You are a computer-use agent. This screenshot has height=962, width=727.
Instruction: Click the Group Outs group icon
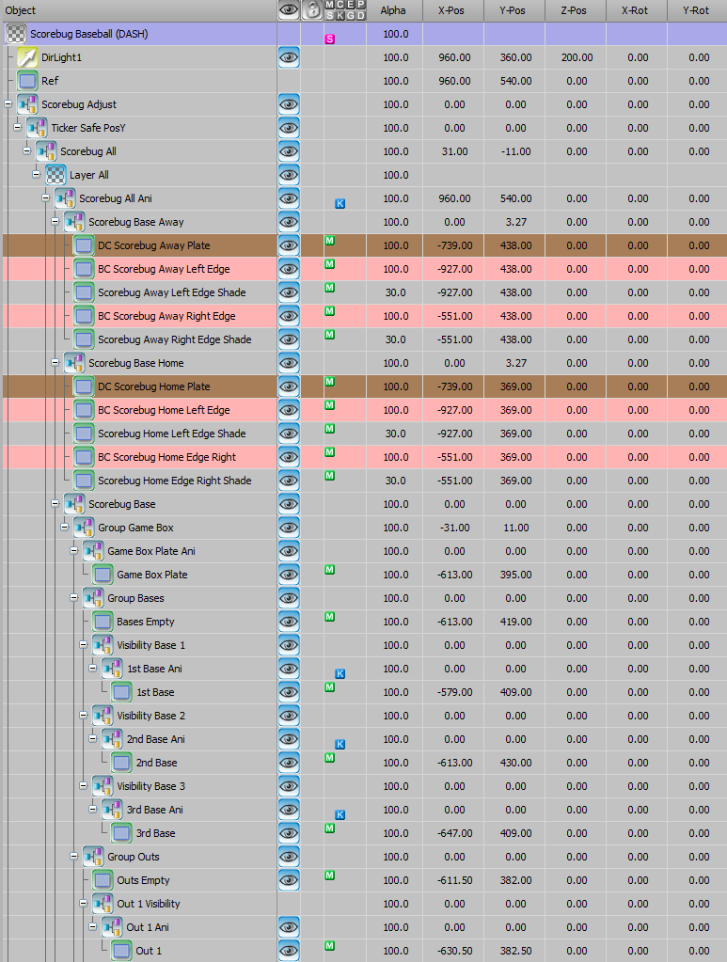point(93,857)
